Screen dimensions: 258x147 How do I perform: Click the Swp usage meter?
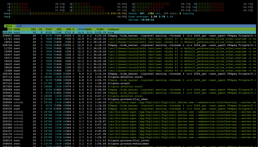click(x=65, y=16)
